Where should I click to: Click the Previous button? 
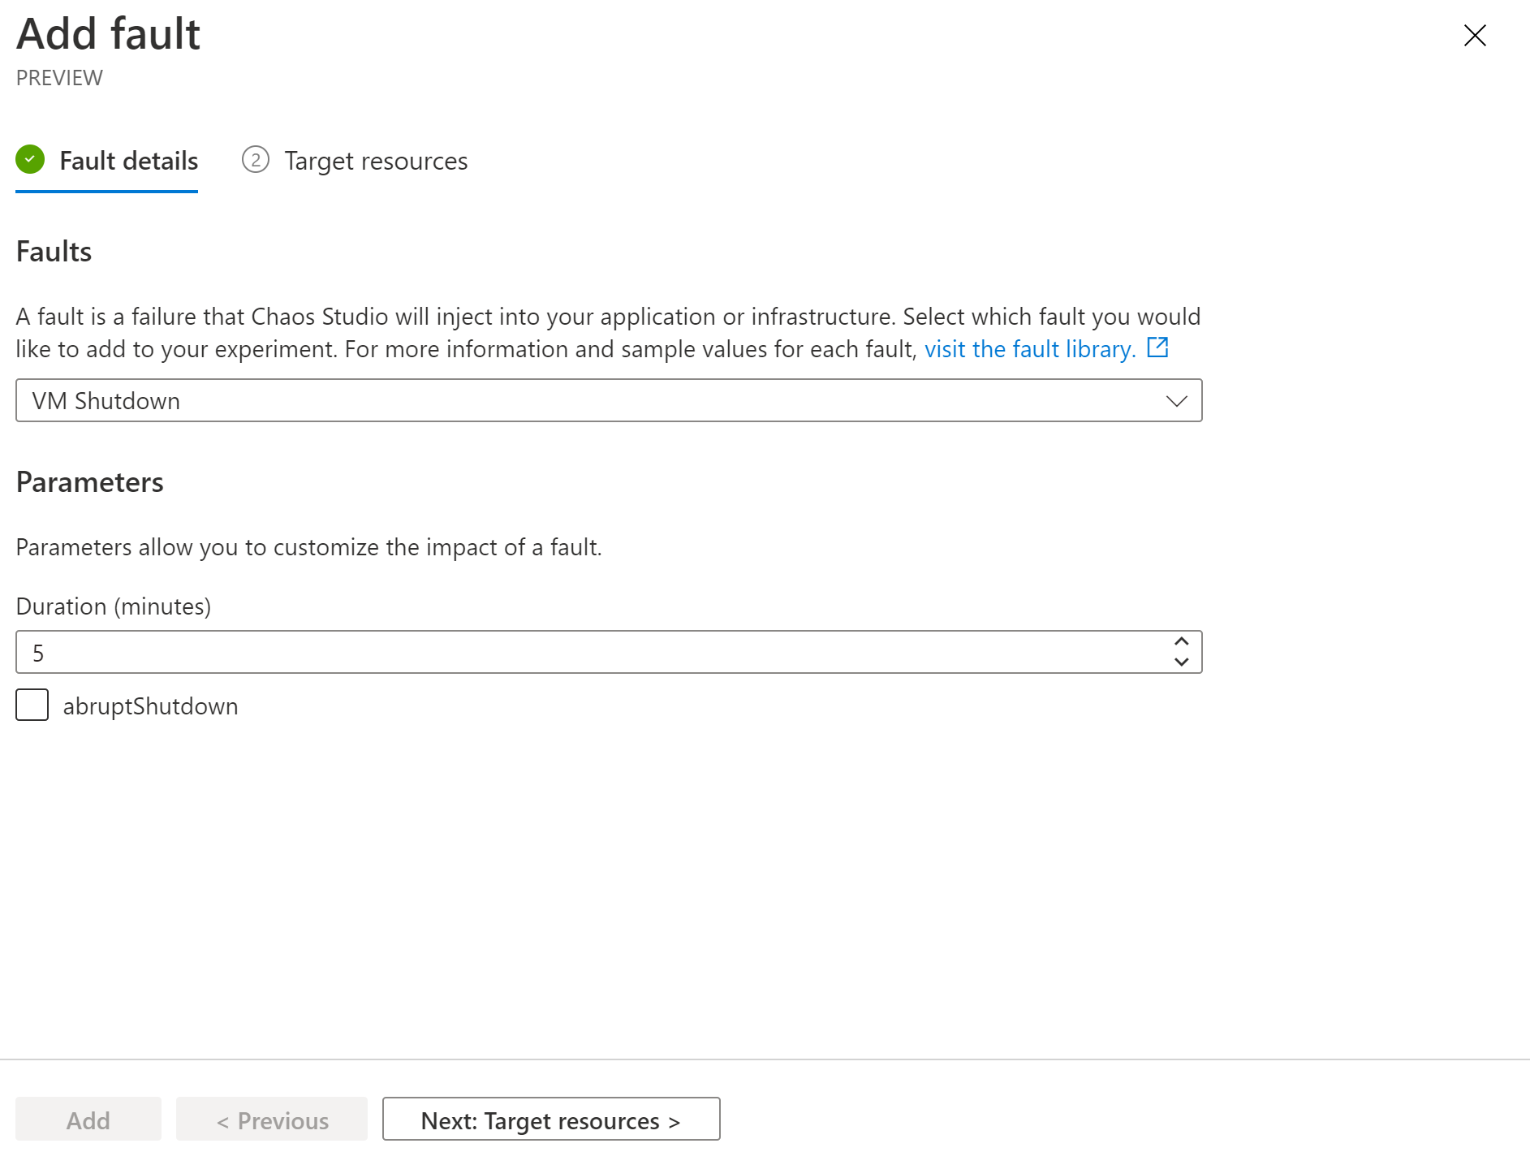[272, 1120]
